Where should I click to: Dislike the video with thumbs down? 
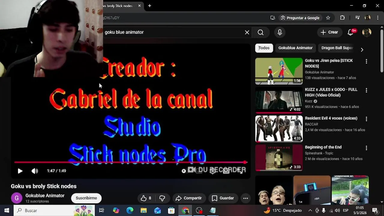point(162,198)
